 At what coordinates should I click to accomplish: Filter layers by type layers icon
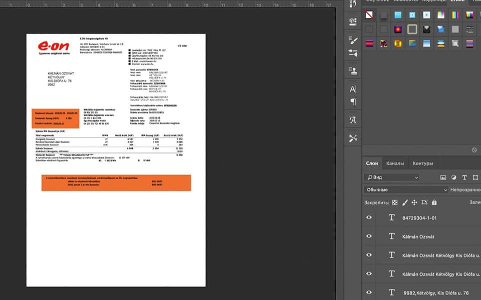point(464,177)
